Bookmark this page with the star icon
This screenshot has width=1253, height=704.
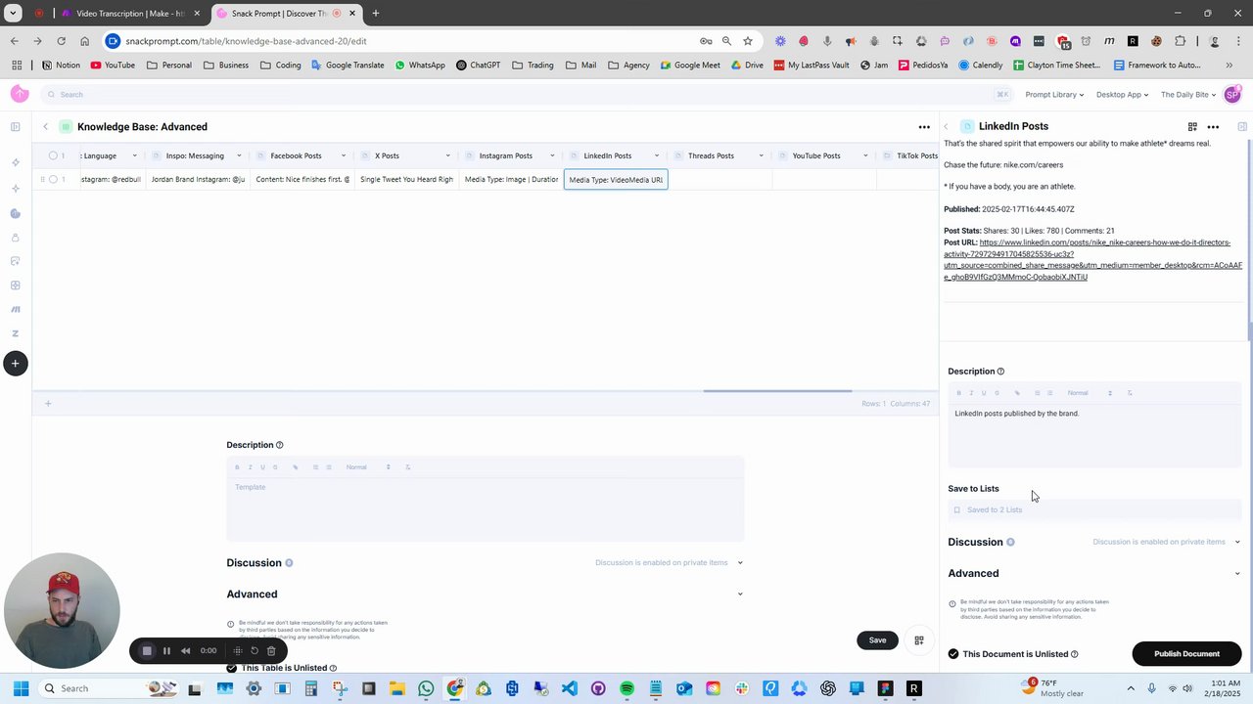click(x=748, y=41)
